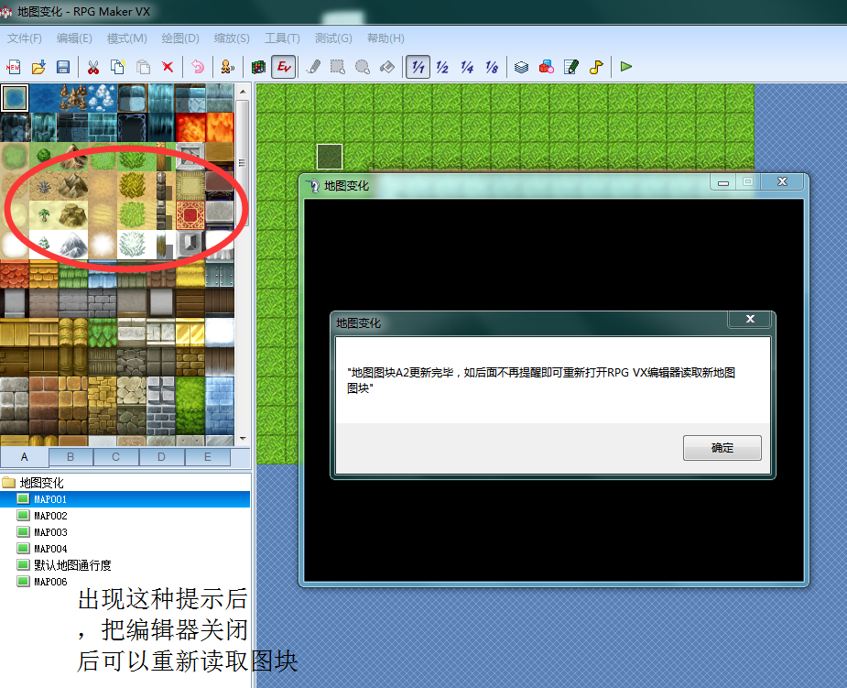
Task: Select MAP002 in the map tree
Action: pos(50,516)
